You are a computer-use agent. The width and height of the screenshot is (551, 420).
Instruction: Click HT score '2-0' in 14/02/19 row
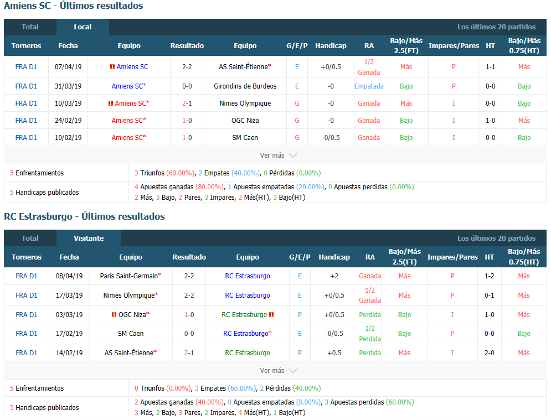pyautogui.click(x=489, y=353)
